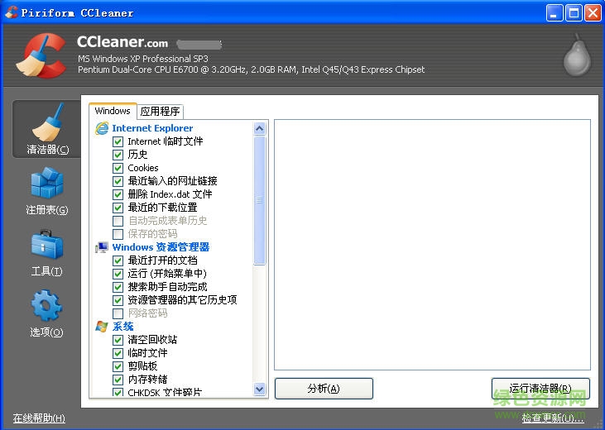Open the Registry (注册表) section icon
605x430 pixels.
[47, 184]
